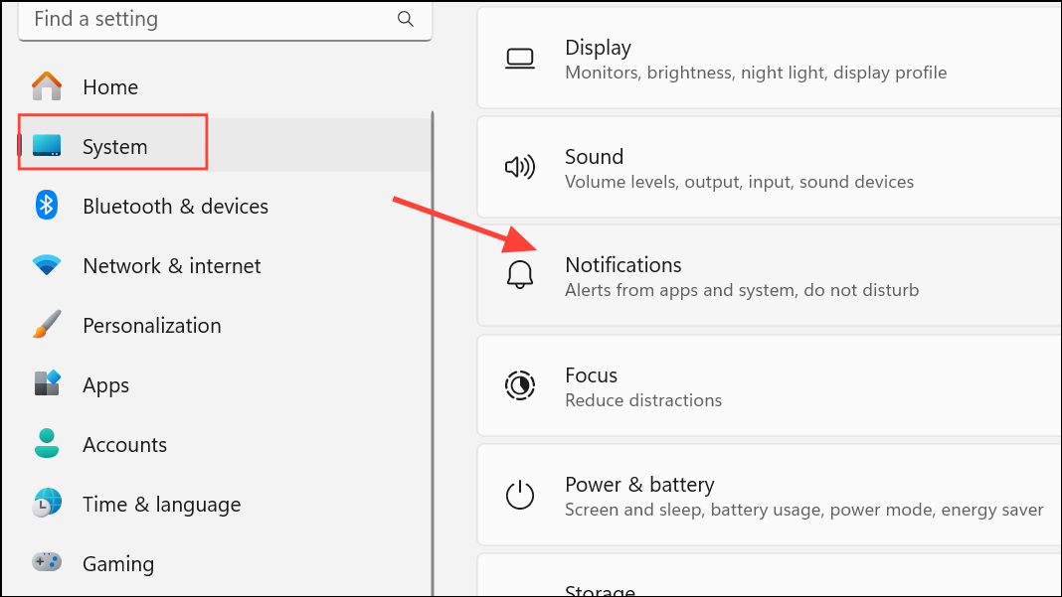Image resolution: width=1062 pixels, height=597 pixels.
Task: Open the partially visible Storage row
Action: click(x=770, y=576)
